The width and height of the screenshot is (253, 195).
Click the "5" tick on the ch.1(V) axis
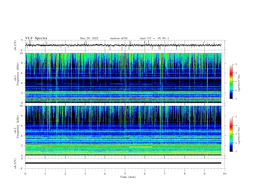click(22, 40)
